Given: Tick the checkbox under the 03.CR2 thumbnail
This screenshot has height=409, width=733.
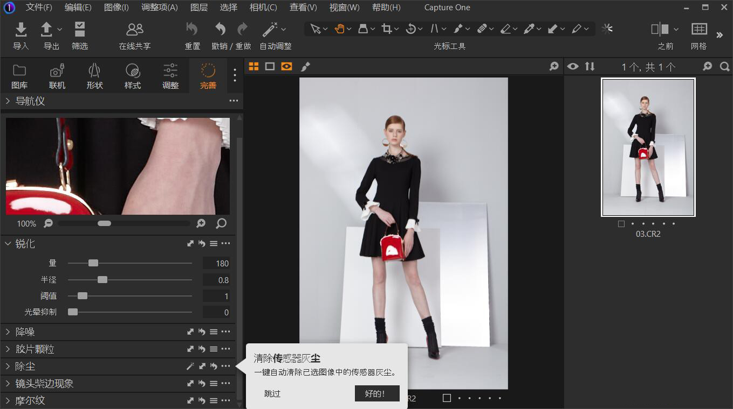Looking at the screenshot, I should coord(621,223).
